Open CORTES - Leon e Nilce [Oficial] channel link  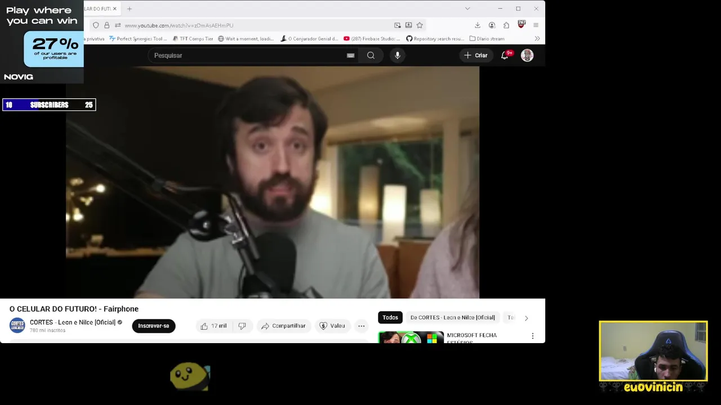pyautogui.click(x=73, y=322)
